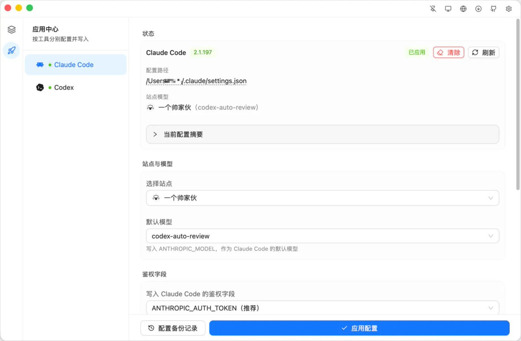Screen dimensions: 521x341
Task: Select the rocket app center sidebar icon
Action: (11, 50)
